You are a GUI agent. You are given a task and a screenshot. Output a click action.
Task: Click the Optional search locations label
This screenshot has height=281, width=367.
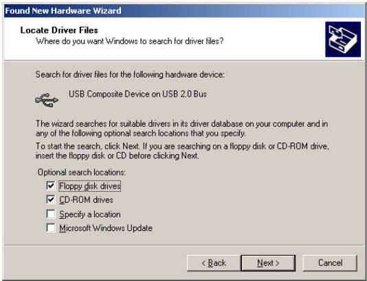point(82,172)
